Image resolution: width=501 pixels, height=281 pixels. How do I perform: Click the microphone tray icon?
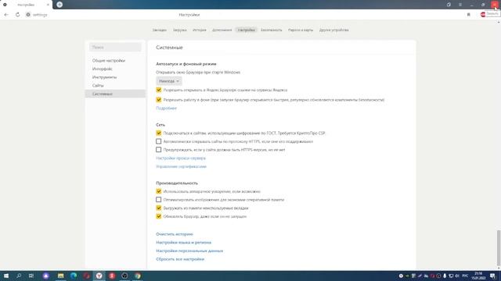click(445, 276)
